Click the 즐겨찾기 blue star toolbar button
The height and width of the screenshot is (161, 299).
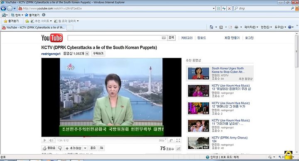[32, 15]
